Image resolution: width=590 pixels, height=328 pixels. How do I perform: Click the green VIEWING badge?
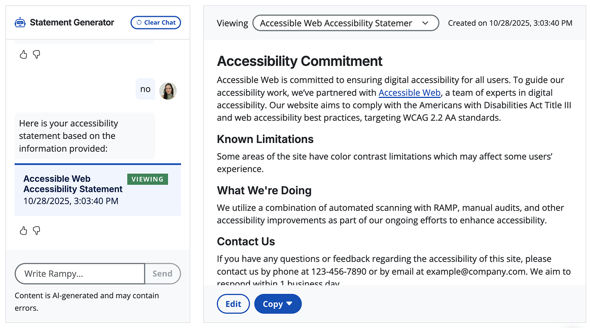coord(147,179)
